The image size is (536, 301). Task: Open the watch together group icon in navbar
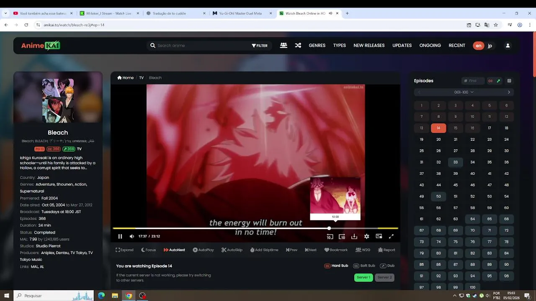(283, 46)
